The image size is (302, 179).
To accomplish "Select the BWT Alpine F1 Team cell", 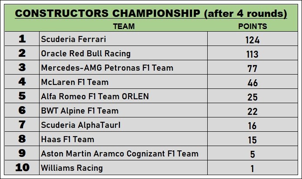I will click(x=80, y=111).
